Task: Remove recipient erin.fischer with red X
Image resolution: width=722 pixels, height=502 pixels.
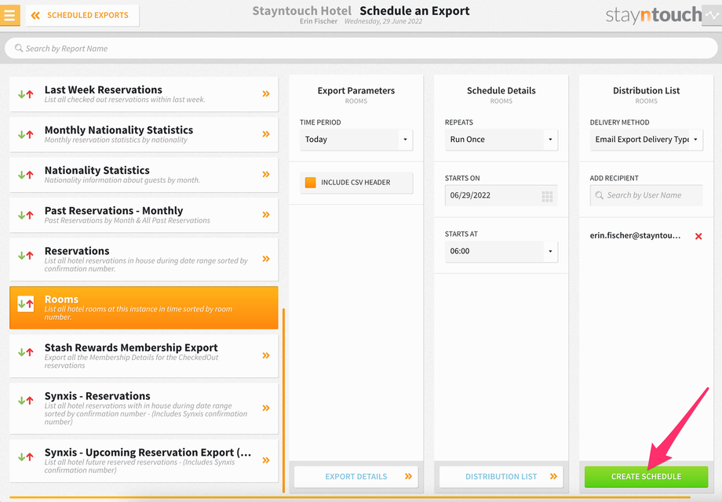Action: (x=698, y=236)
